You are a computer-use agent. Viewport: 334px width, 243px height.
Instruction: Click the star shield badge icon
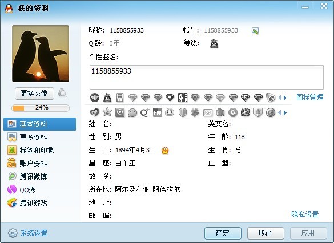click(x=257, y=112)
